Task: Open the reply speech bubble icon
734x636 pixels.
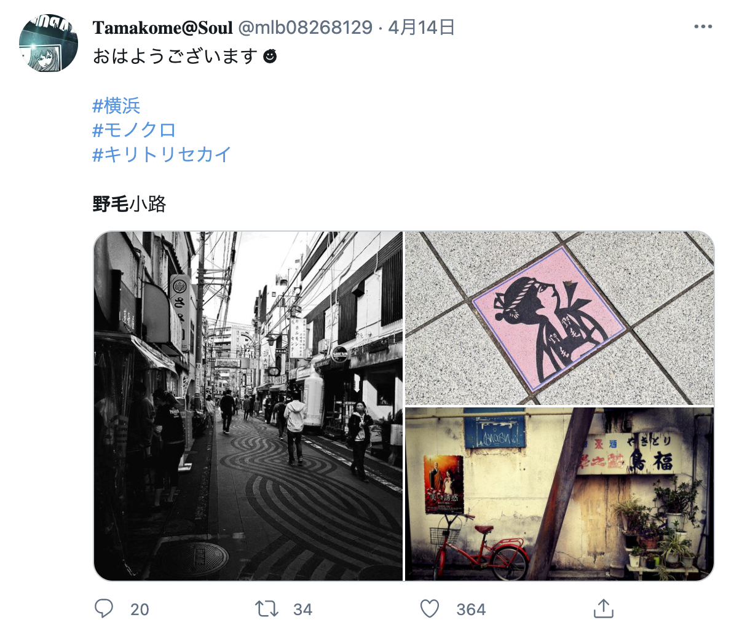Action: click(x=103, y=608)
